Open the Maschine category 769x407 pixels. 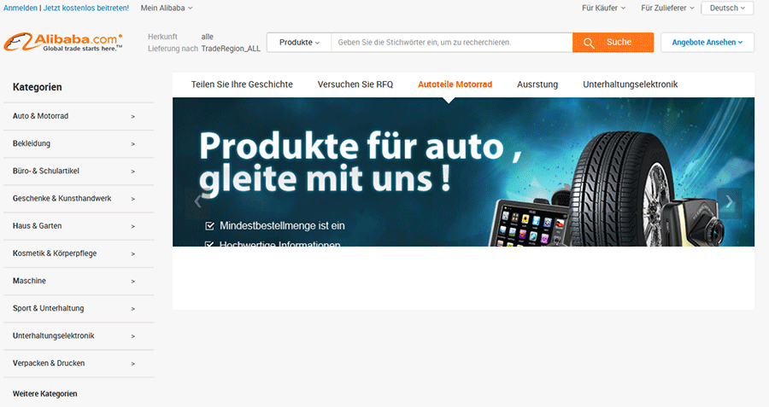[29, 281]
